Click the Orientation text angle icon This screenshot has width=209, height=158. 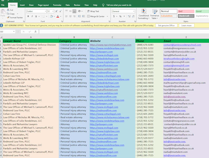coord(80,11)
